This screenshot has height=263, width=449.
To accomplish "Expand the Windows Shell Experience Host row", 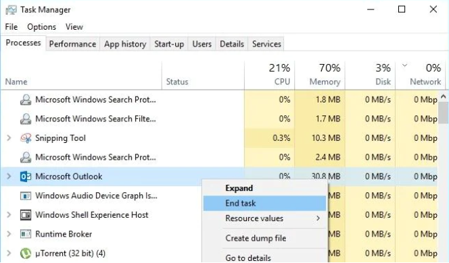I will (x=9, y=215).
